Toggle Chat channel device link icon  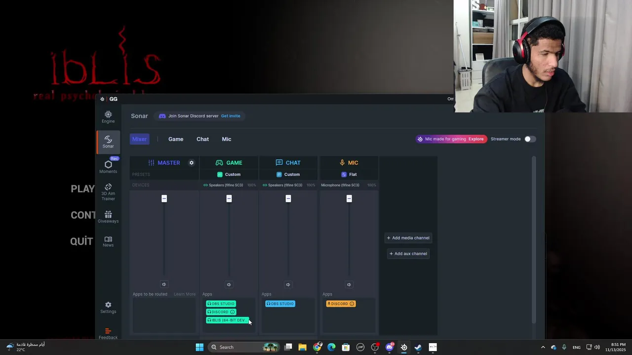[x=265, y=185]
